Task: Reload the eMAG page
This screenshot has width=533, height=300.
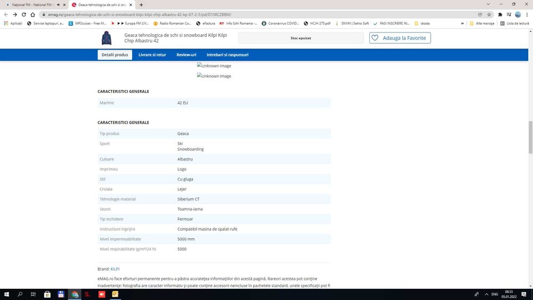Action: click(x=24, y=14)
